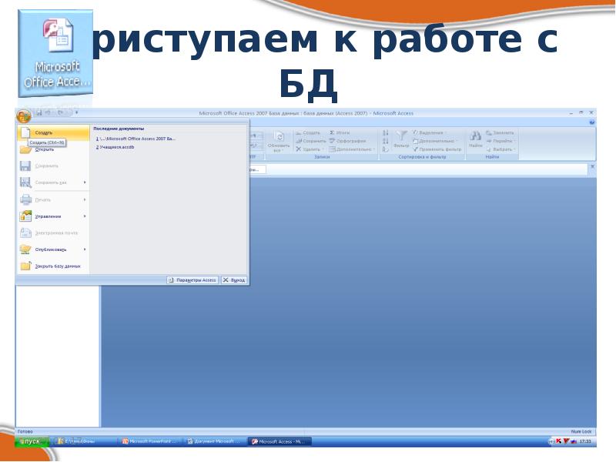Click Электронная почта menu entry
This screenshot has height=462, width=616.
pyautogui.click(x=53, y=233)
